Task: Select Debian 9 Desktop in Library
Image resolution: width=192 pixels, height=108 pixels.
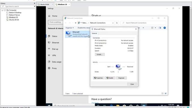Action: [x=15, y=13]
